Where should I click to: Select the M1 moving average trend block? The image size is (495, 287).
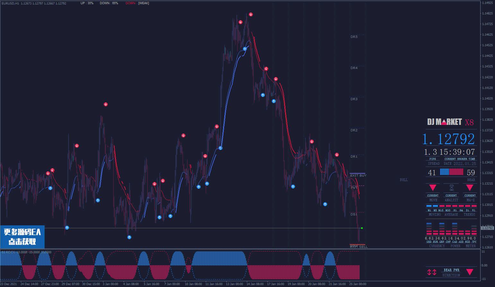[429, 206]
